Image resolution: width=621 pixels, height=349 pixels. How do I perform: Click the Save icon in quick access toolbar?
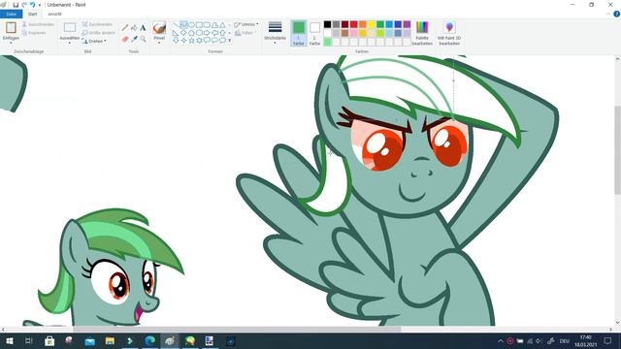16,5
